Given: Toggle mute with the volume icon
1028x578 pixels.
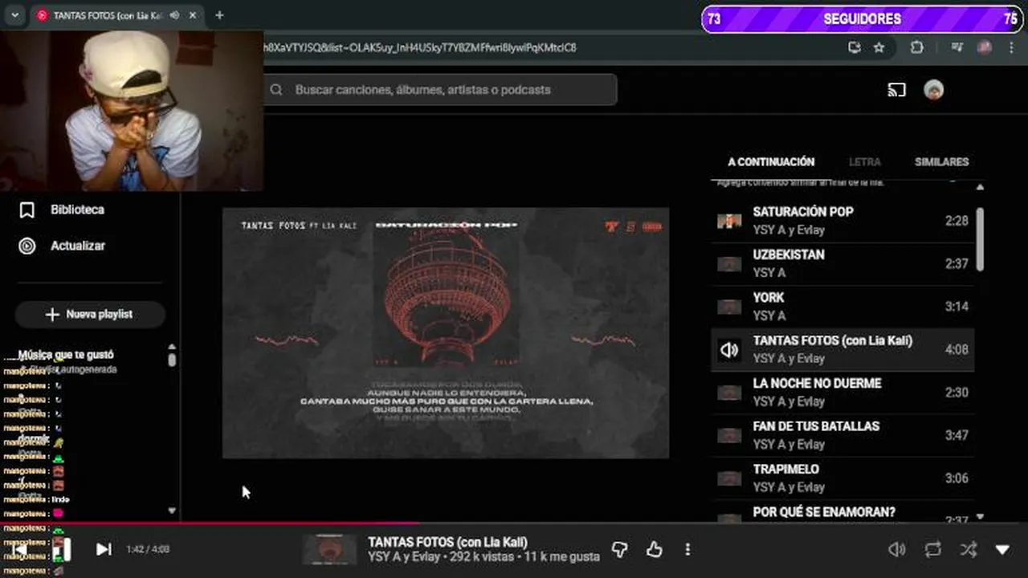Looking at the screenshot, I should tap(897, 549).
